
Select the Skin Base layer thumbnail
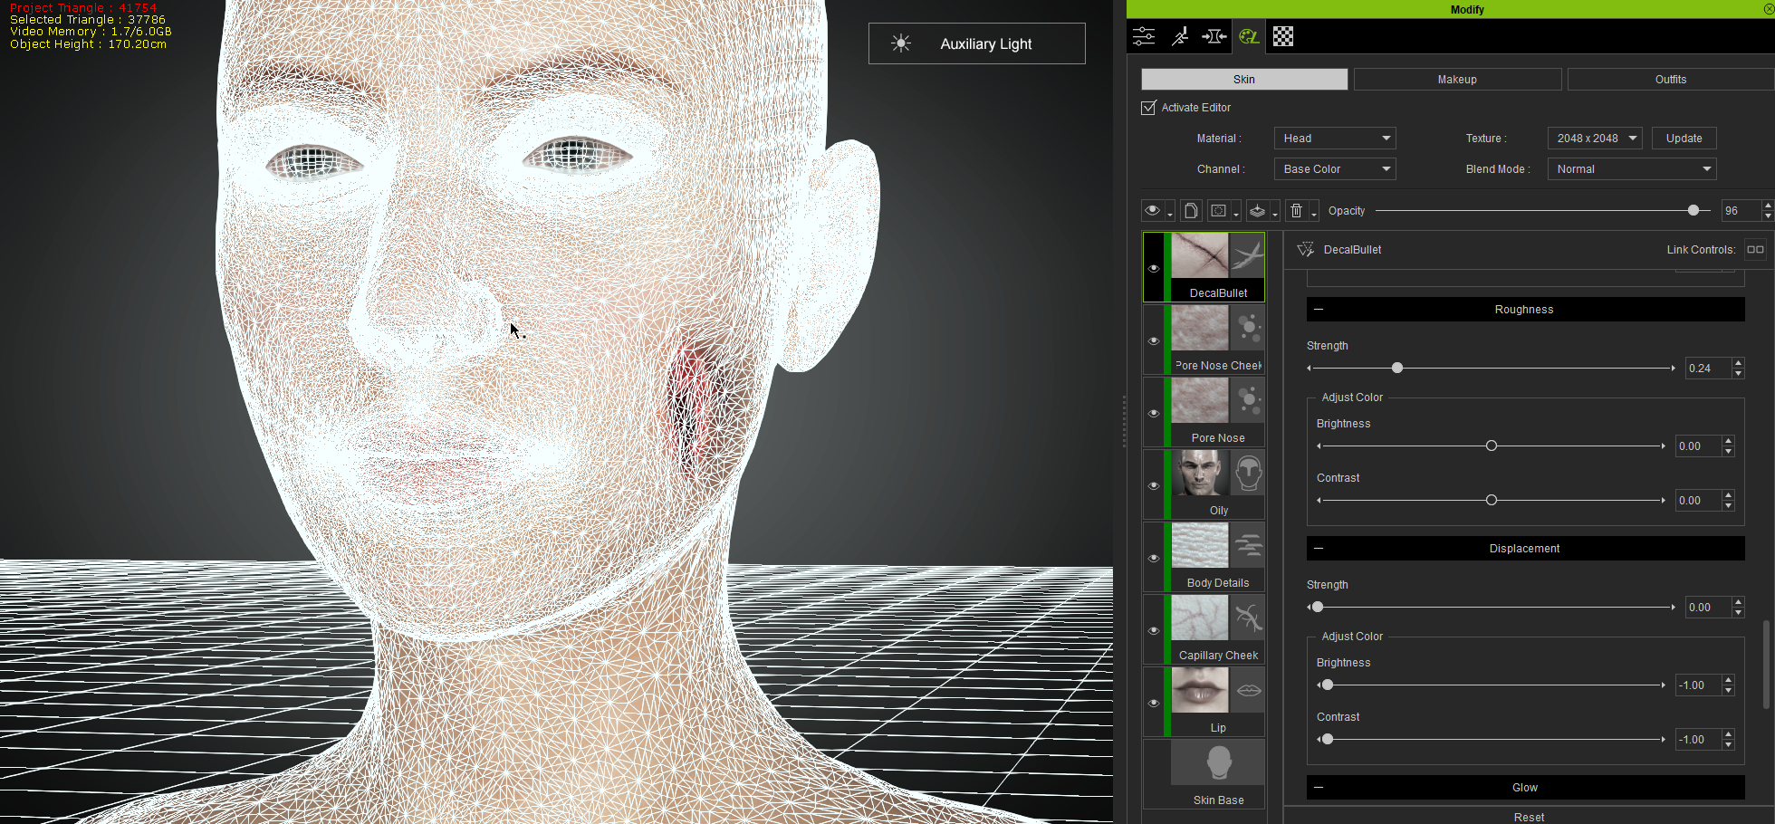coord(1218,762)
